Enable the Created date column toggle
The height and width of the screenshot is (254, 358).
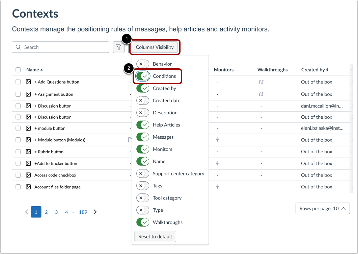click(x=142, y=100)
